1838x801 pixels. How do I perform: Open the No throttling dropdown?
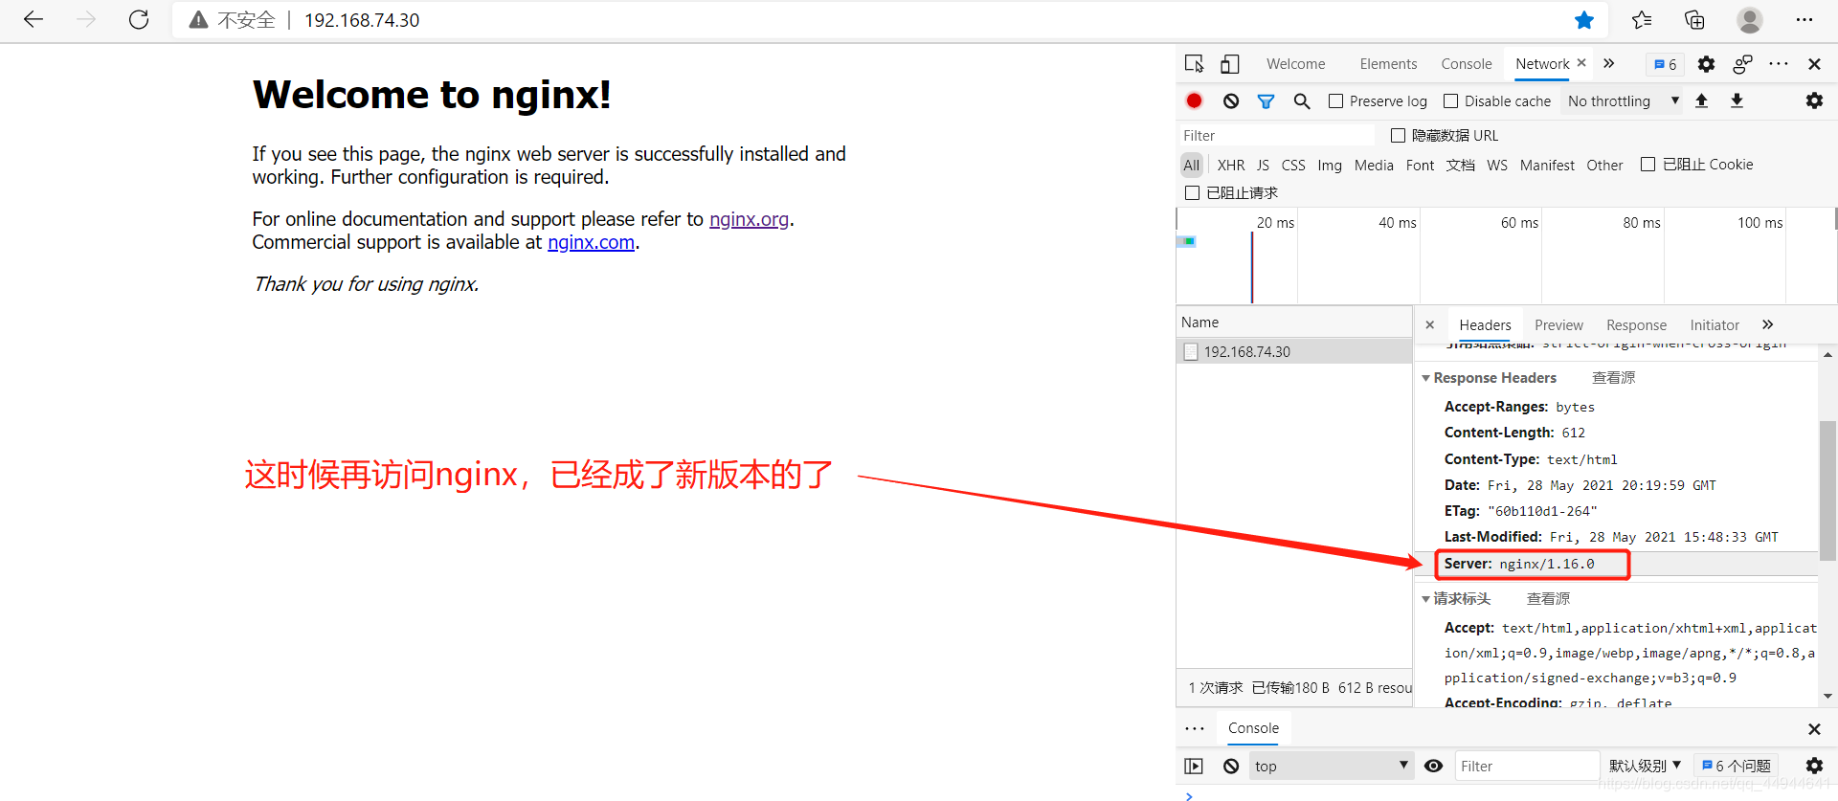[1623, 100]
